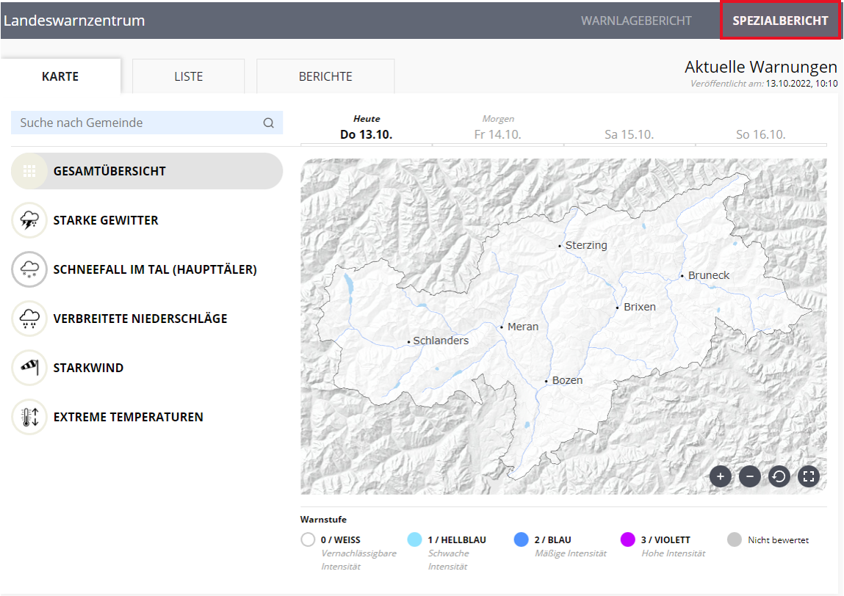Select the widespread precipitation rain icon
The height and width of the screenshot is (596, 844).
pyautogui.click(x=29, y=319)
